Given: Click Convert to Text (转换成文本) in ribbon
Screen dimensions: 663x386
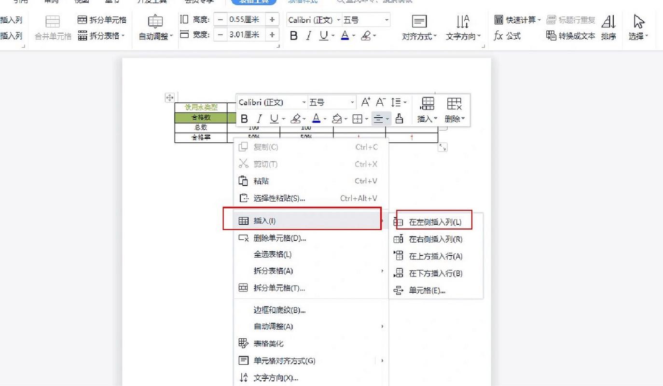Looking at the screenshot, I should coord(571,36).
